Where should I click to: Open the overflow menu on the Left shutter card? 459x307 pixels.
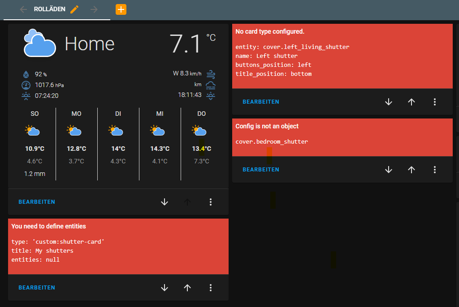point(434,101)
